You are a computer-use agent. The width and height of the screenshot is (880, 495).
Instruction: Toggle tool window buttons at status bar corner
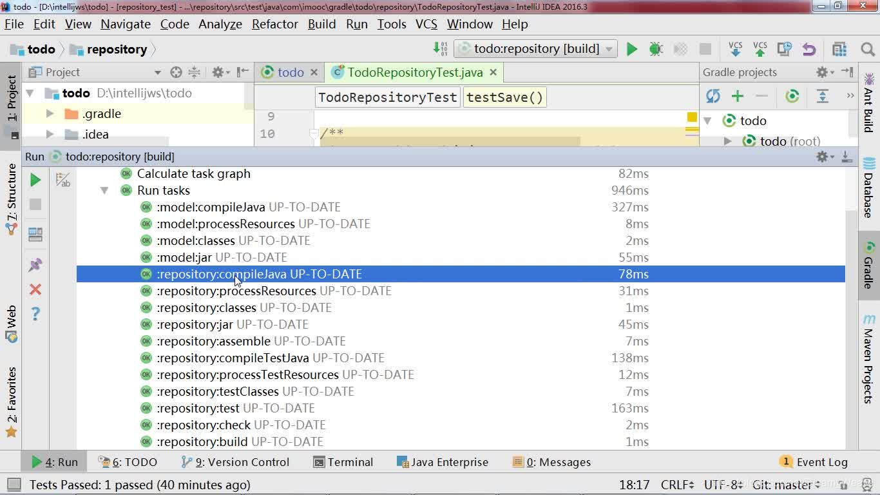click(14, 485)
